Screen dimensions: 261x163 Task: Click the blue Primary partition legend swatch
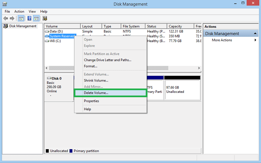click(71, 151)
